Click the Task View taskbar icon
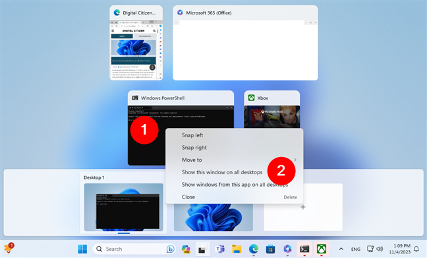Viewport: 427px width, 258px height. coord(202,249)
